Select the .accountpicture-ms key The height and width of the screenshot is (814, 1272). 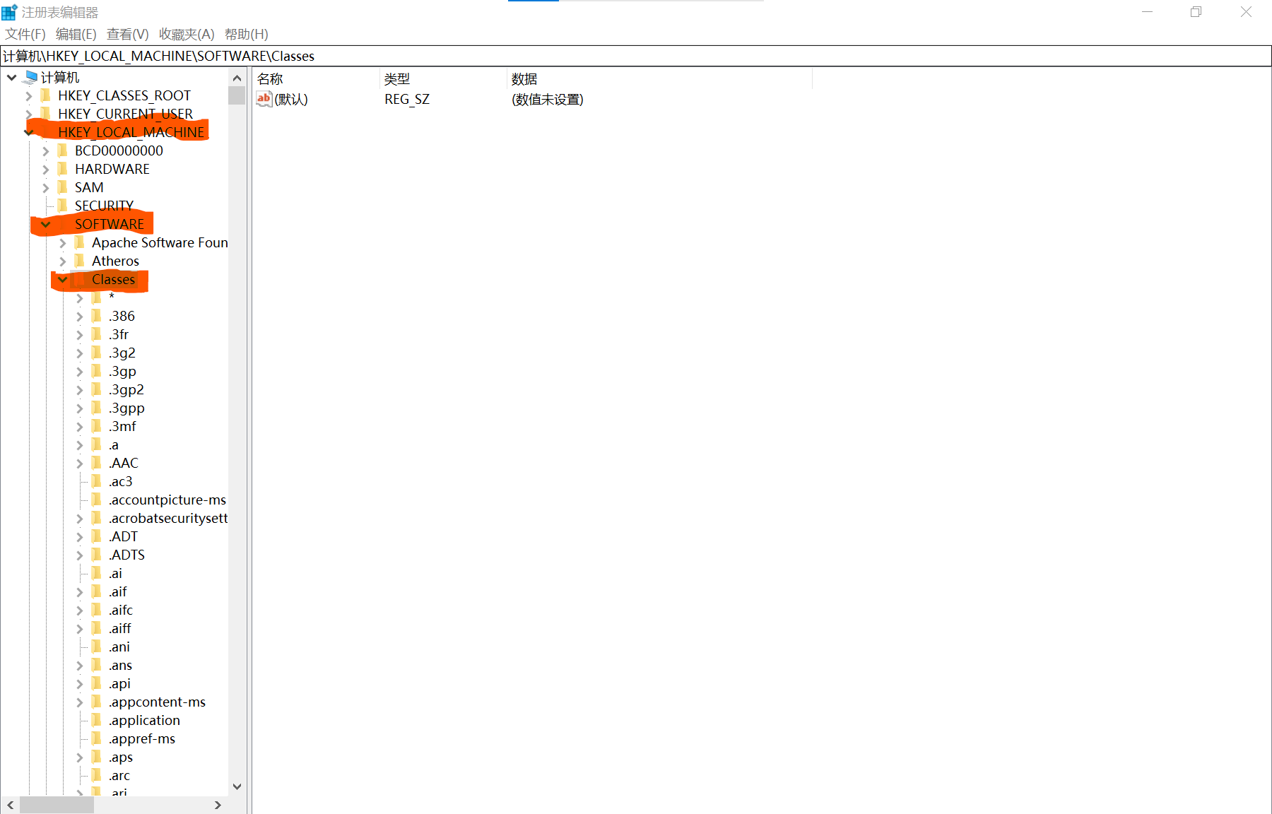point(167,500)
